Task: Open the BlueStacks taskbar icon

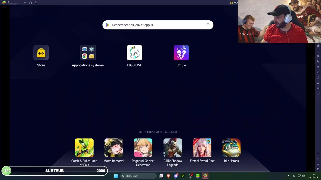Action: (205, 176)
